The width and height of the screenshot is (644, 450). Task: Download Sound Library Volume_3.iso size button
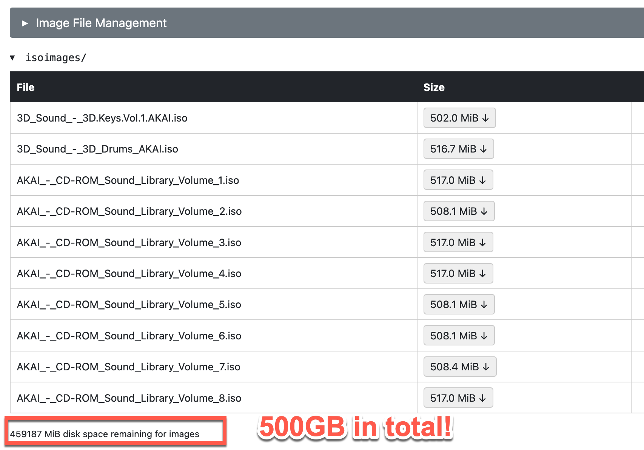tap(458, 242)
